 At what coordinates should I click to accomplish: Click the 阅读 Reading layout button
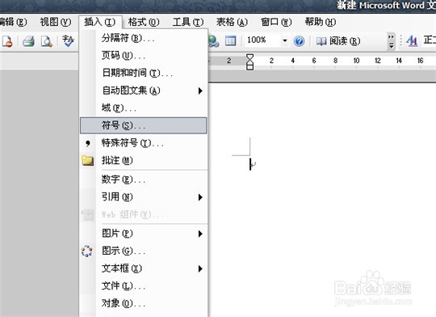tap(338, 41)
